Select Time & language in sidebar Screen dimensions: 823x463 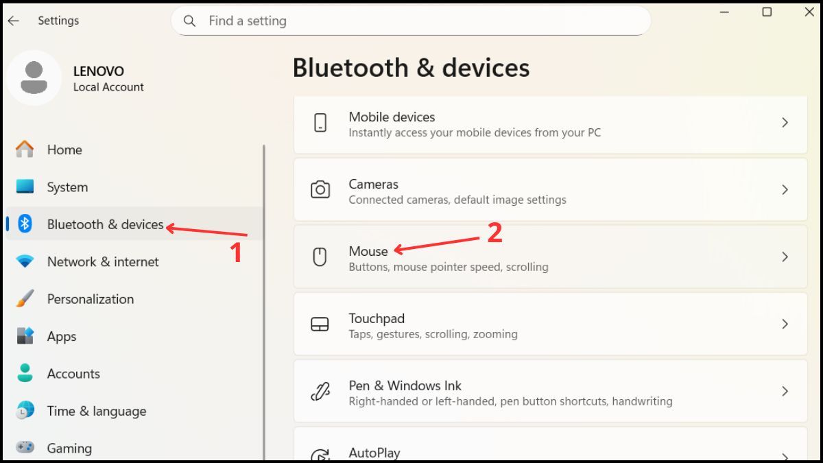click(96, 411)
